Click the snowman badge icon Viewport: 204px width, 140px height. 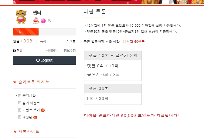(35, 21)
